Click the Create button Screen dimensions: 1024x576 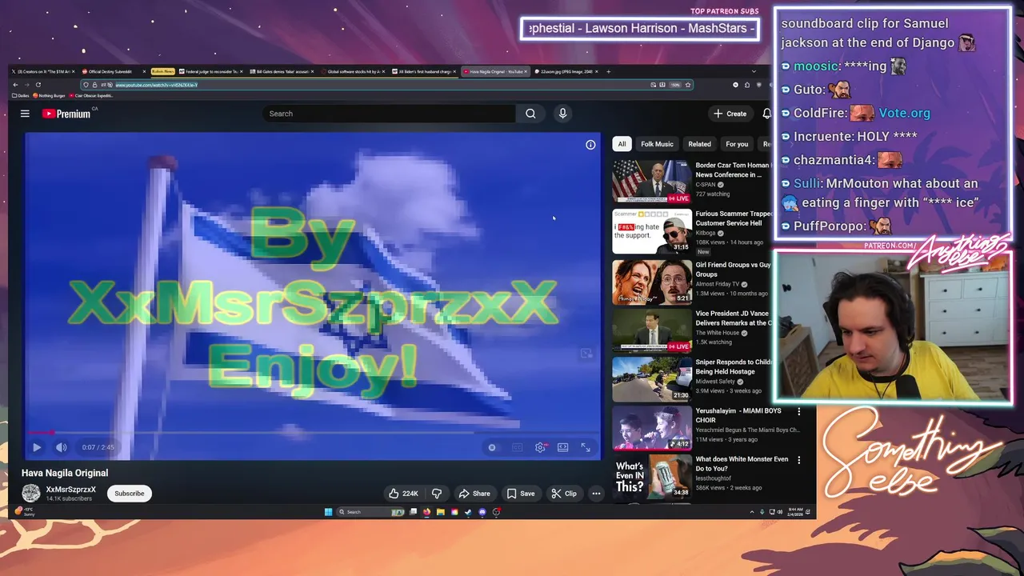[730, 114]
